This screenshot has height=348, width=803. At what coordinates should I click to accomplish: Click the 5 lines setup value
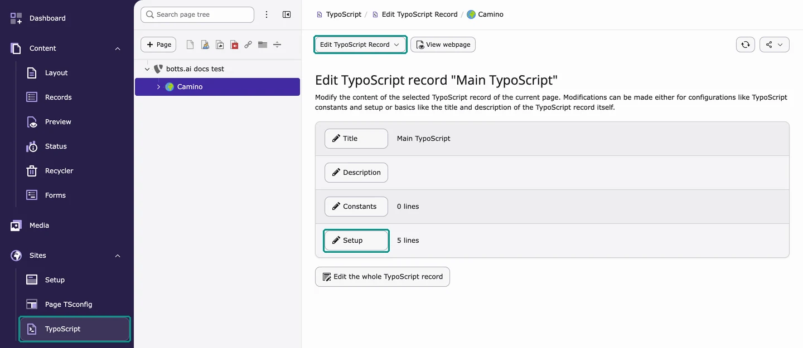click(x=408, y=241)
